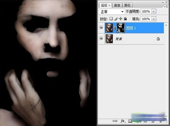Toggle lock transparent pixels icon

coord(111,19)
